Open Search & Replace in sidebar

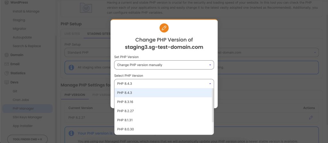coord(27,46)
